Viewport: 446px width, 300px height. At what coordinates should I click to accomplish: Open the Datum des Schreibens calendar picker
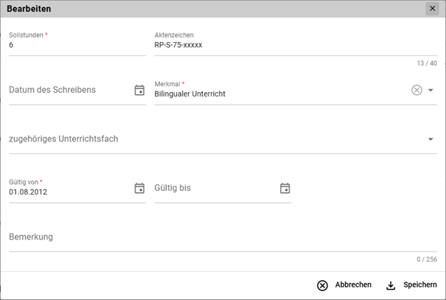click(139, 90)
